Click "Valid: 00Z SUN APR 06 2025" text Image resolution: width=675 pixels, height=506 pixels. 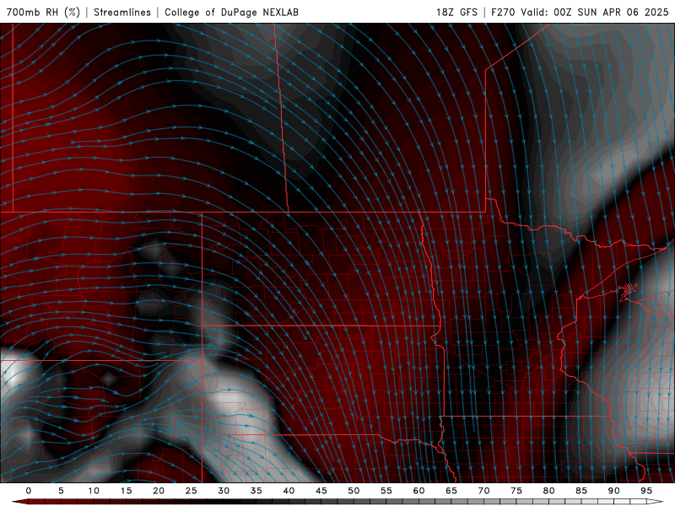tap(595, 12)
